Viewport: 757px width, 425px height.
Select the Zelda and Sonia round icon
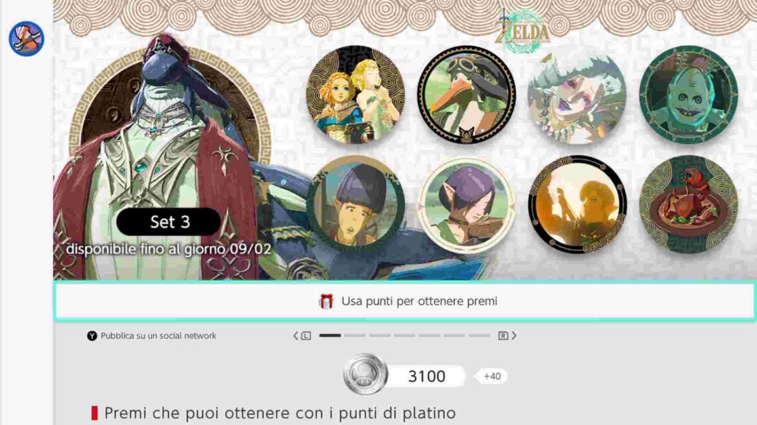[x=355, y=95]
